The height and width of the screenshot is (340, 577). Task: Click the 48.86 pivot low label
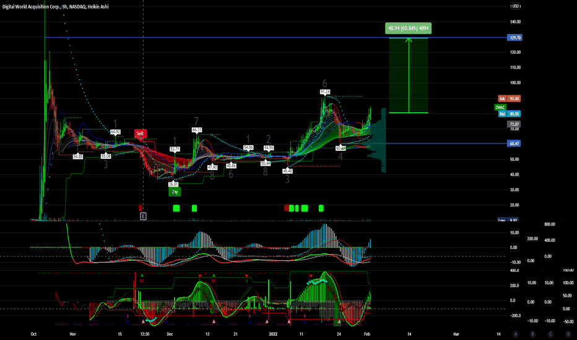click(231, 166)
